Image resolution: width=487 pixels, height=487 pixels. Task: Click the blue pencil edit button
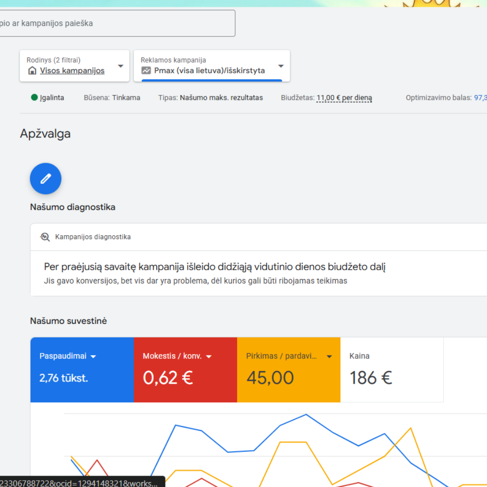pos(46,179)
